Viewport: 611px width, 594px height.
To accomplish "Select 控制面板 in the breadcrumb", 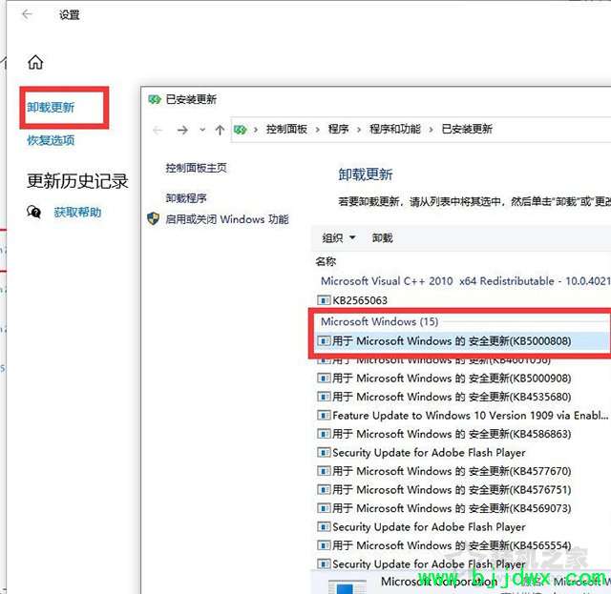I will point(286,129).
